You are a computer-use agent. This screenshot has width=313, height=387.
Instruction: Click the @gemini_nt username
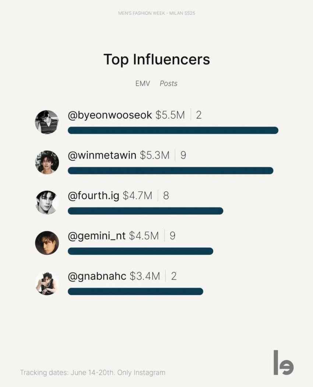[97, 236]
